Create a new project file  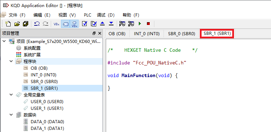click(x=8, y=24)
